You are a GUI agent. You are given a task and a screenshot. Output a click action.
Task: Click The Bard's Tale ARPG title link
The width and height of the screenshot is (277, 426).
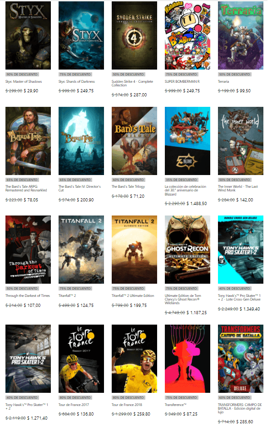point(27,189)
